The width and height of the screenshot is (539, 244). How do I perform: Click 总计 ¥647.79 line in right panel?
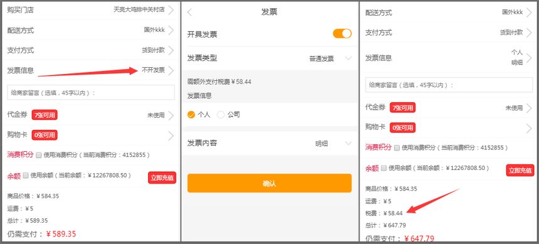click(x=385, y=225)
